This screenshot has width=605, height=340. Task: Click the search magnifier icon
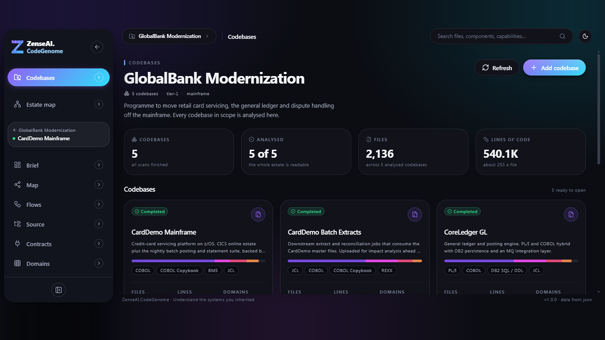click(x=562, y=36)
